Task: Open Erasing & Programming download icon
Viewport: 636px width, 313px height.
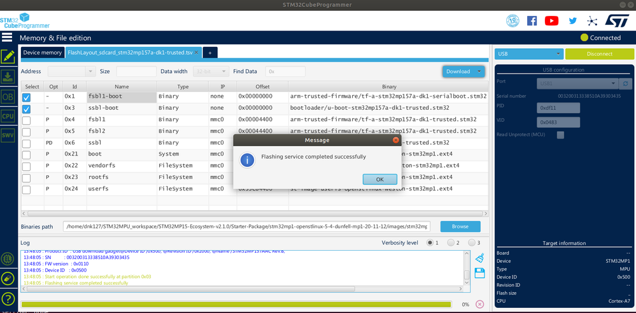Action: coord(8,77)
